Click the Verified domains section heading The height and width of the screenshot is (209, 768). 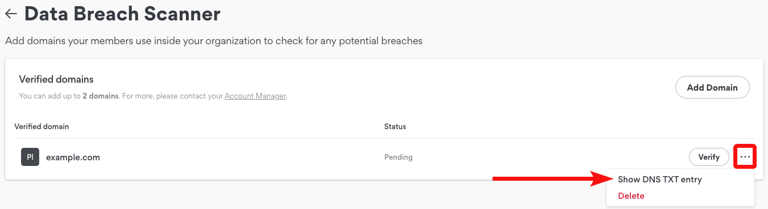coord(56,79)
